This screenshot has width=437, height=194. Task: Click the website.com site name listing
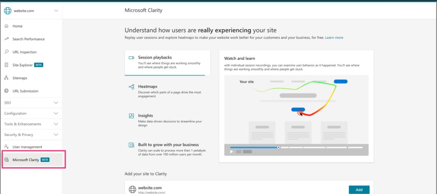coord(150,188)
